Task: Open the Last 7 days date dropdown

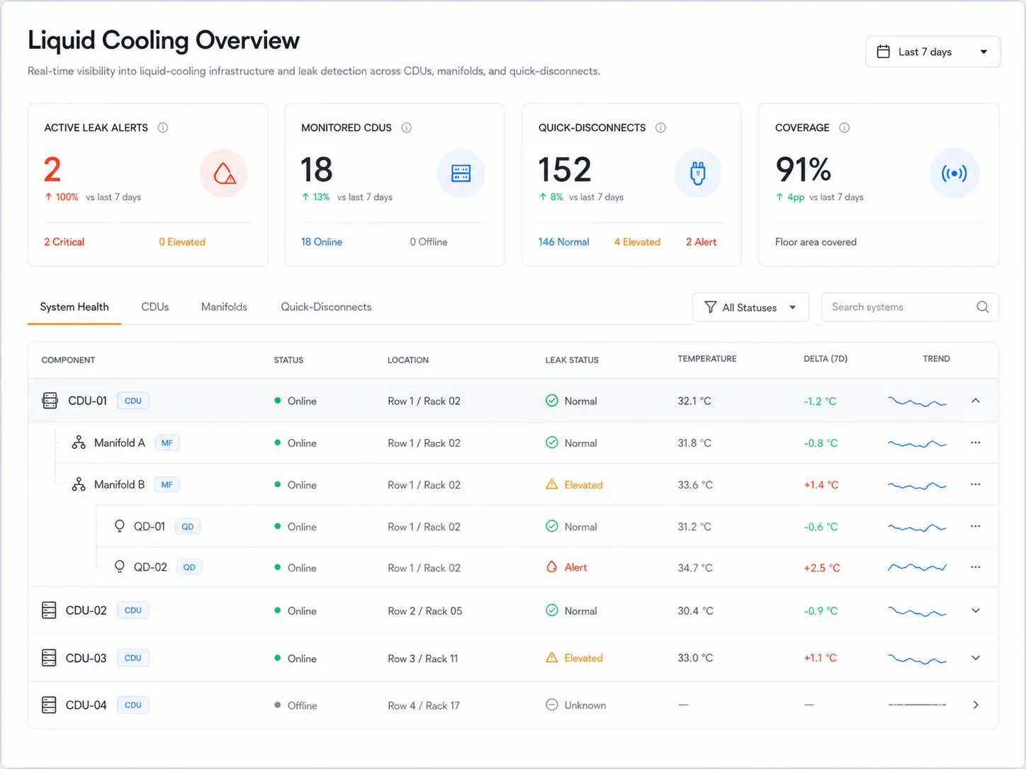Action: (x=933, y=52)
